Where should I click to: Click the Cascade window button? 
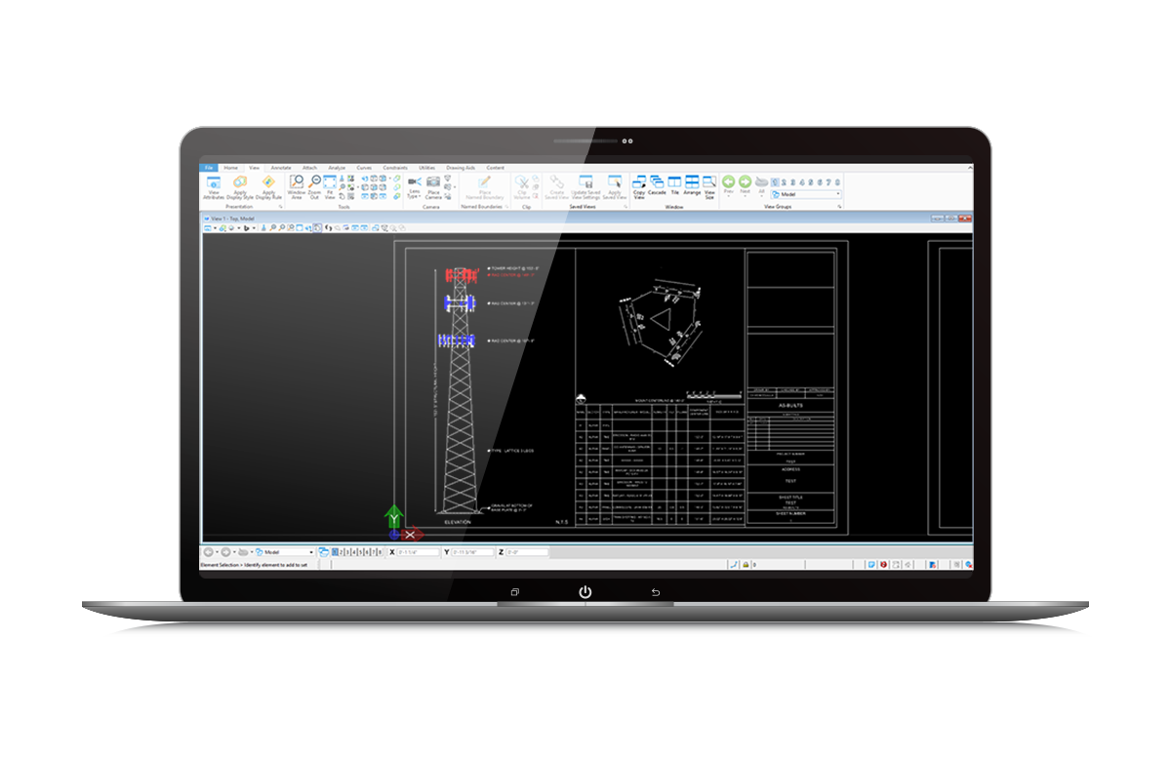tap(659, 187)
